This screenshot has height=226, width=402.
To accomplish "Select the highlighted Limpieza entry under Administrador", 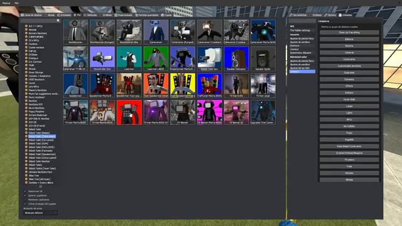I will [302, 72].
